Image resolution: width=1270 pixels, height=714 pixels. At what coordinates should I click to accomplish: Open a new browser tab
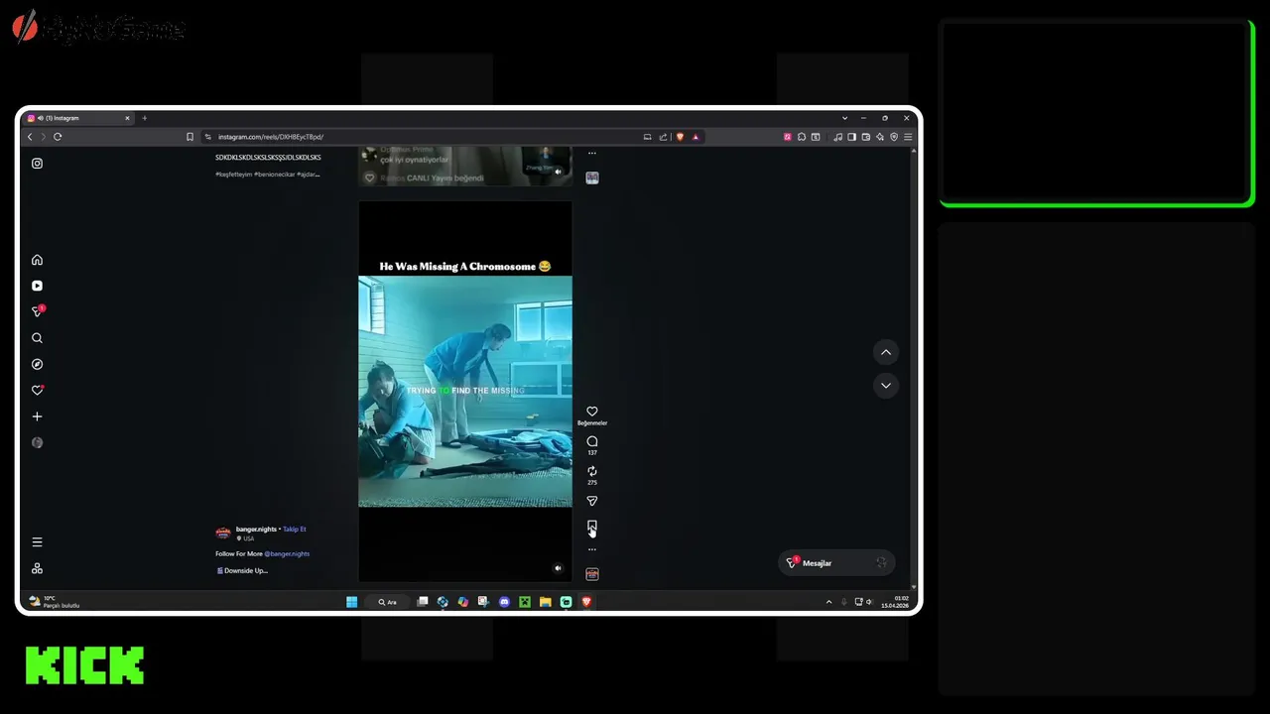point(144,118)
